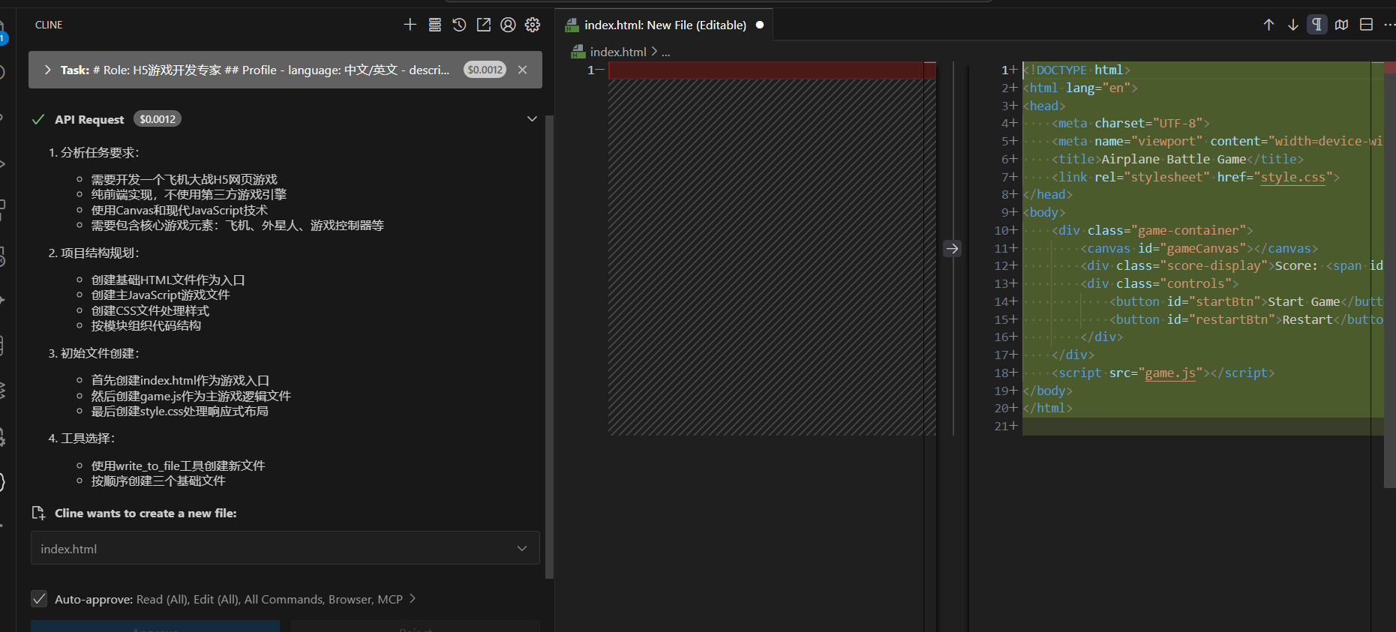Click the API Request checkmark icon

point(38,119)
